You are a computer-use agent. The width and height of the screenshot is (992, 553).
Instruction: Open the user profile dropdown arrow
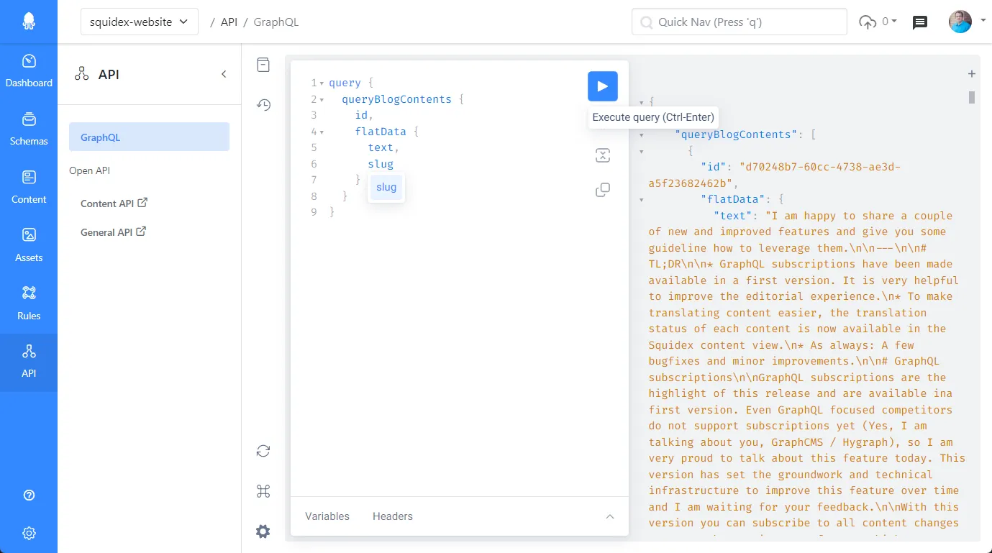click(981, 22)
